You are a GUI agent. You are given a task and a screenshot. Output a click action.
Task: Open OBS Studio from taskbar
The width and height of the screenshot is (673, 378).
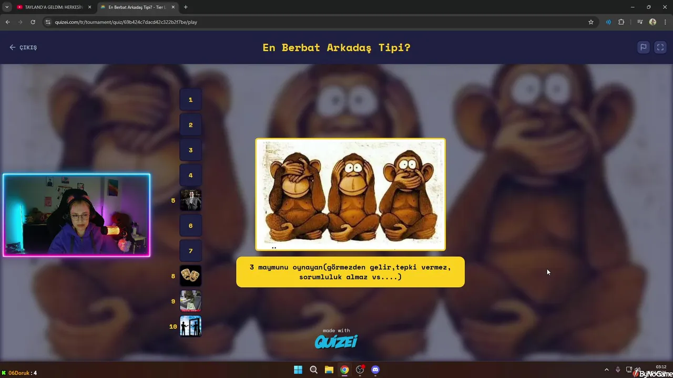point(360,370)
